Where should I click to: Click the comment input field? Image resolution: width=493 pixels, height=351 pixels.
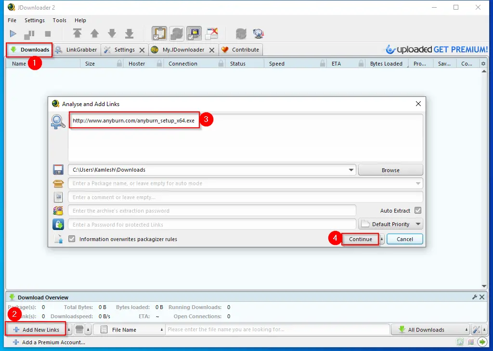[245, 197]
